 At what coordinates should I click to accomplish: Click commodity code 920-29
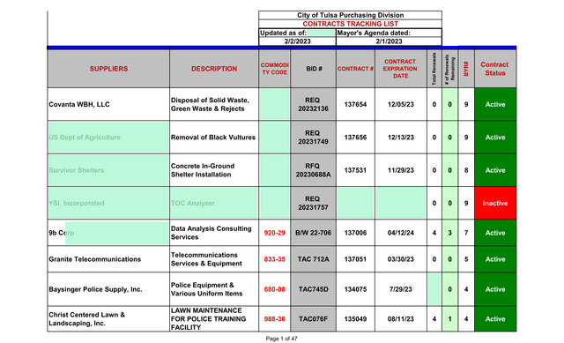tap(274, 233)
